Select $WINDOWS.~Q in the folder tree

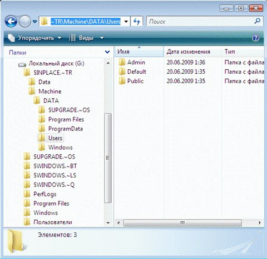pyautogui.click(x=54, y=185)
